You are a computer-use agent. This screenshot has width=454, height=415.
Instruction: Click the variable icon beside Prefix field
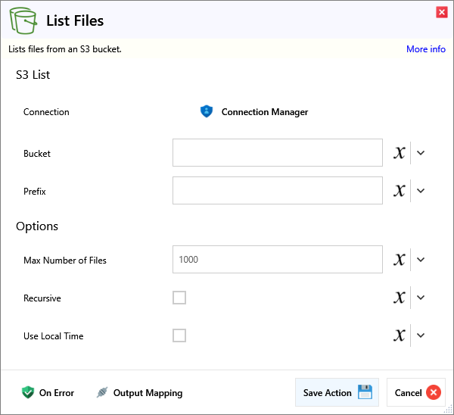coord(400,191)
